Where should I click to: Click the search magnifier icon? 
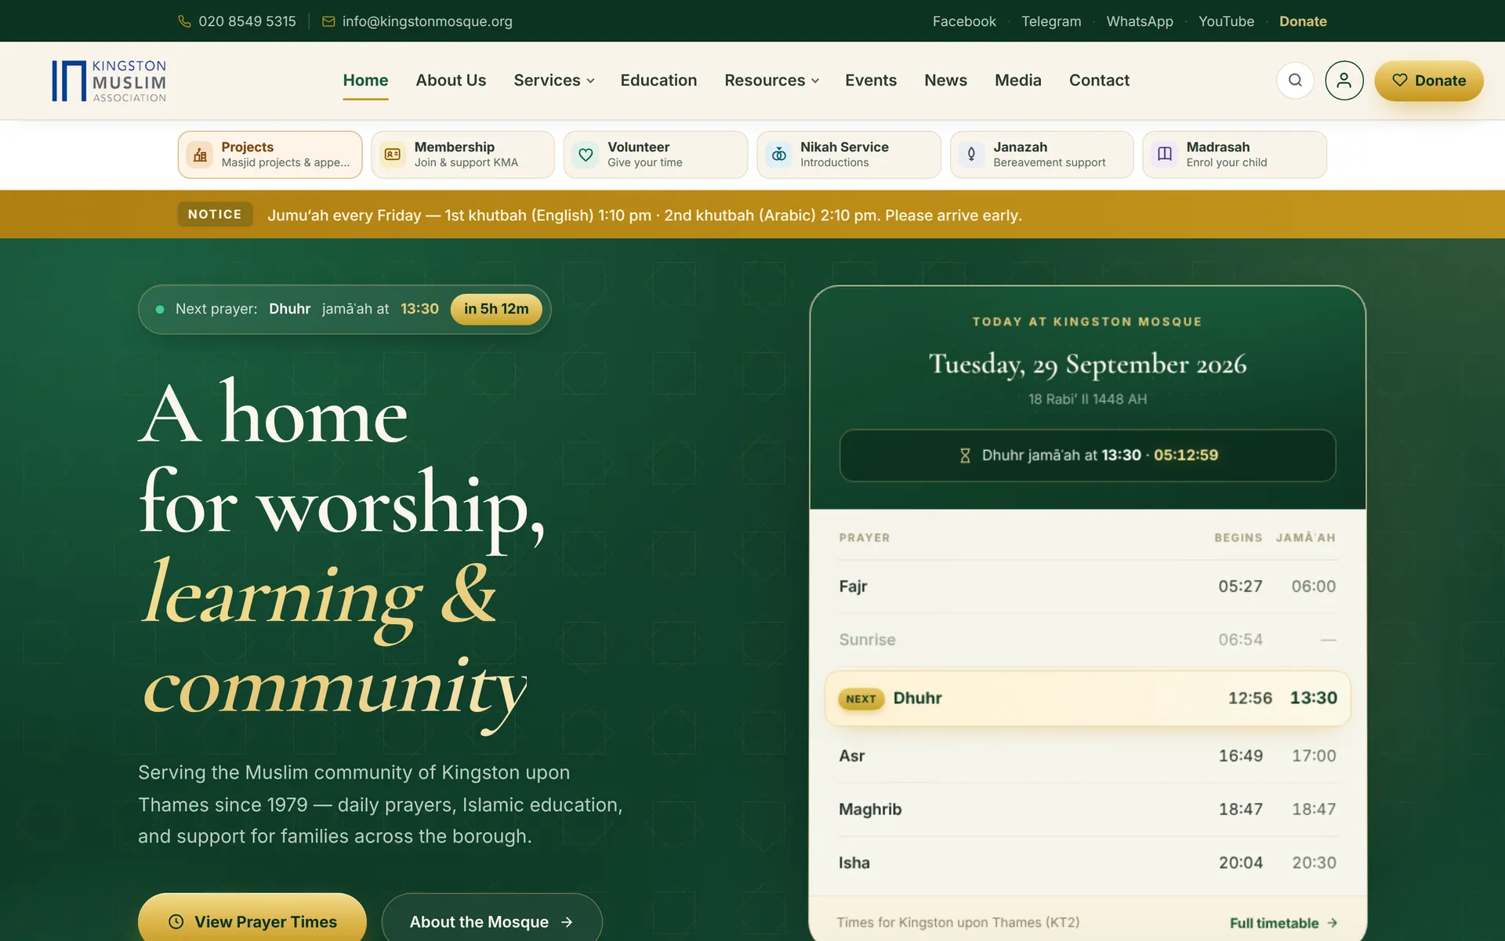1295,80
